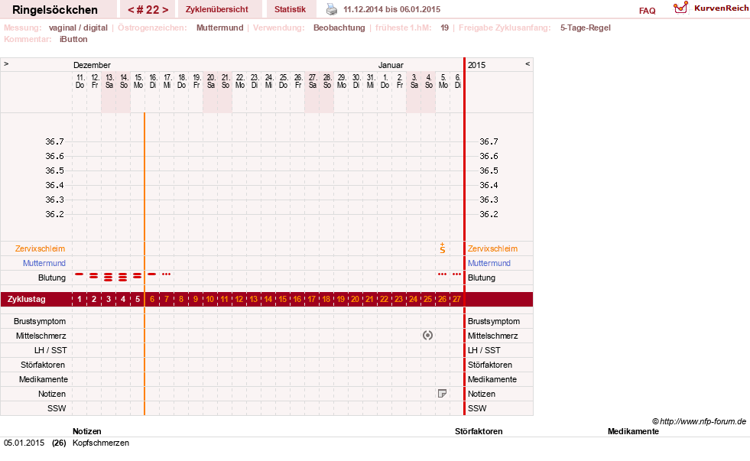Select cycle day 5 in Zyklustag row
750x461 pixels.
(x=138, y=300)
